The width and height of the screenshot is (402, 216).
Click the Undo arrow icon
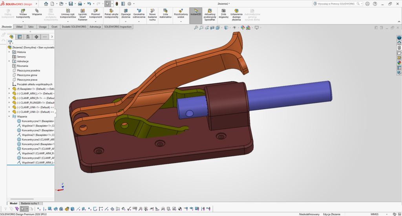[x=89, y=4]
